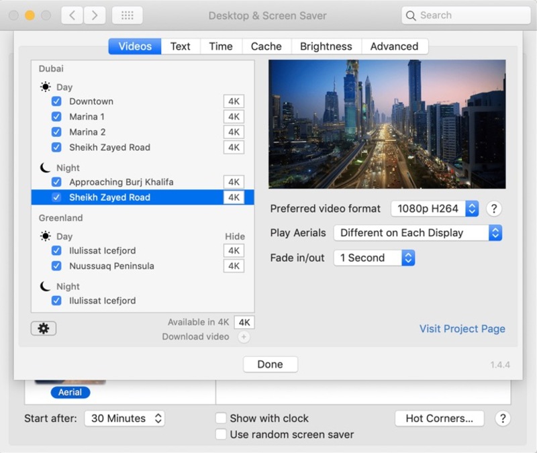Go back with the toolbar back arrow
The height and width of the screenshot is (453, 537).
point(72,15)
